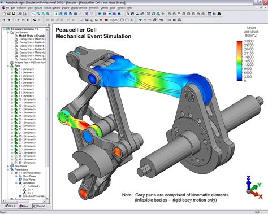Play the animation forward
Image resolution: width=268 pixels, height=214 pixels.
[19, 20]
